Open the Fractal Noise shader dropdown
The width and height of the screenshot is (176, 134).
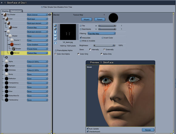37,49
